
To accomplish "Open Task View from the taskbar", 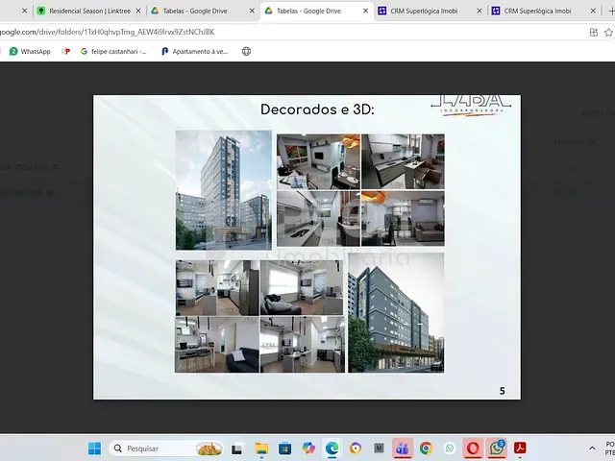I will tap(237, 449).
